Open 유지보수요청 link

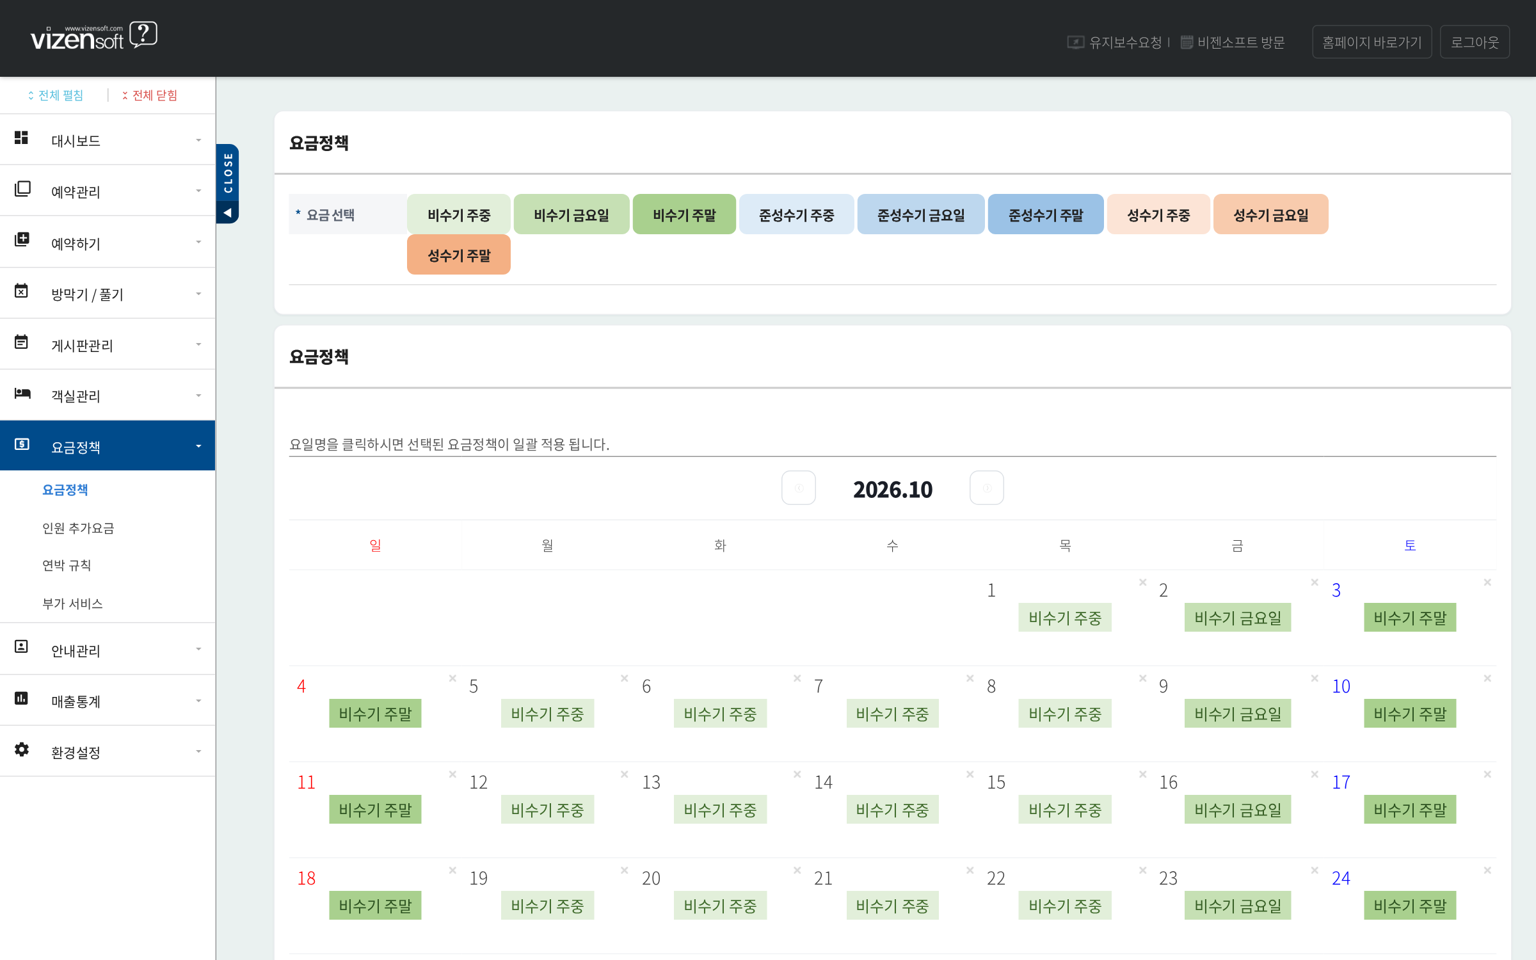coord(1114,42)
